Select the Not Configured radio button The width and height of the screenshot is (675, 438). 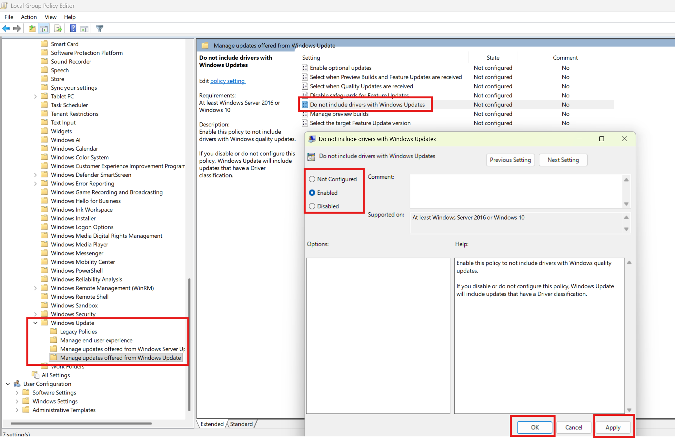point(312,179)
